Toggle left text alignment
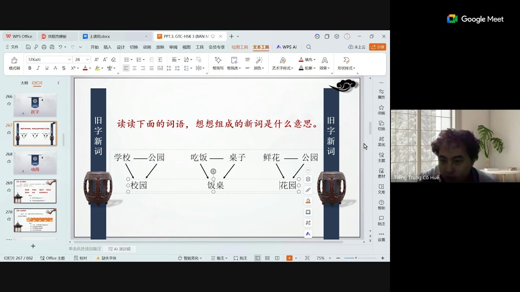Viewport: 520px width, 292px height. click(x=126, y=68)
